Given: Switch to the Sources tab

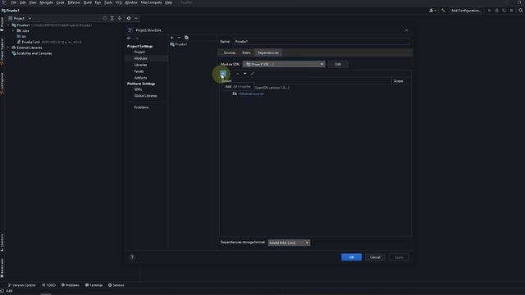Looking at the screenshot, I should (230, 52).
